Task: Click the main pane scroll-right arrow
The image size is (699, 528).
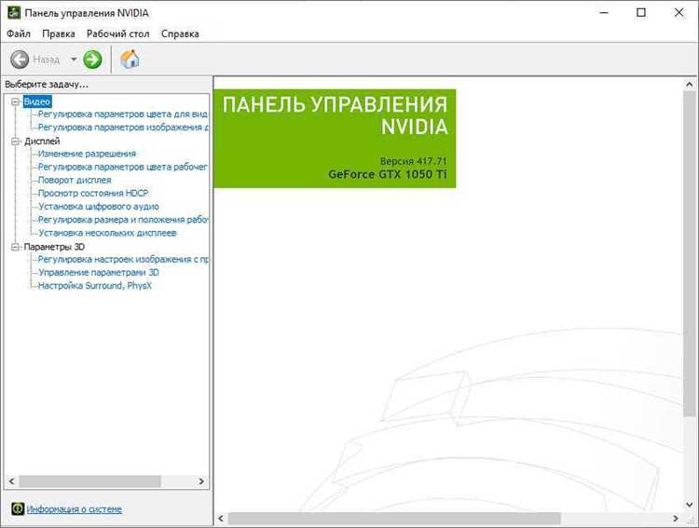Action: (x=676, y=518)
